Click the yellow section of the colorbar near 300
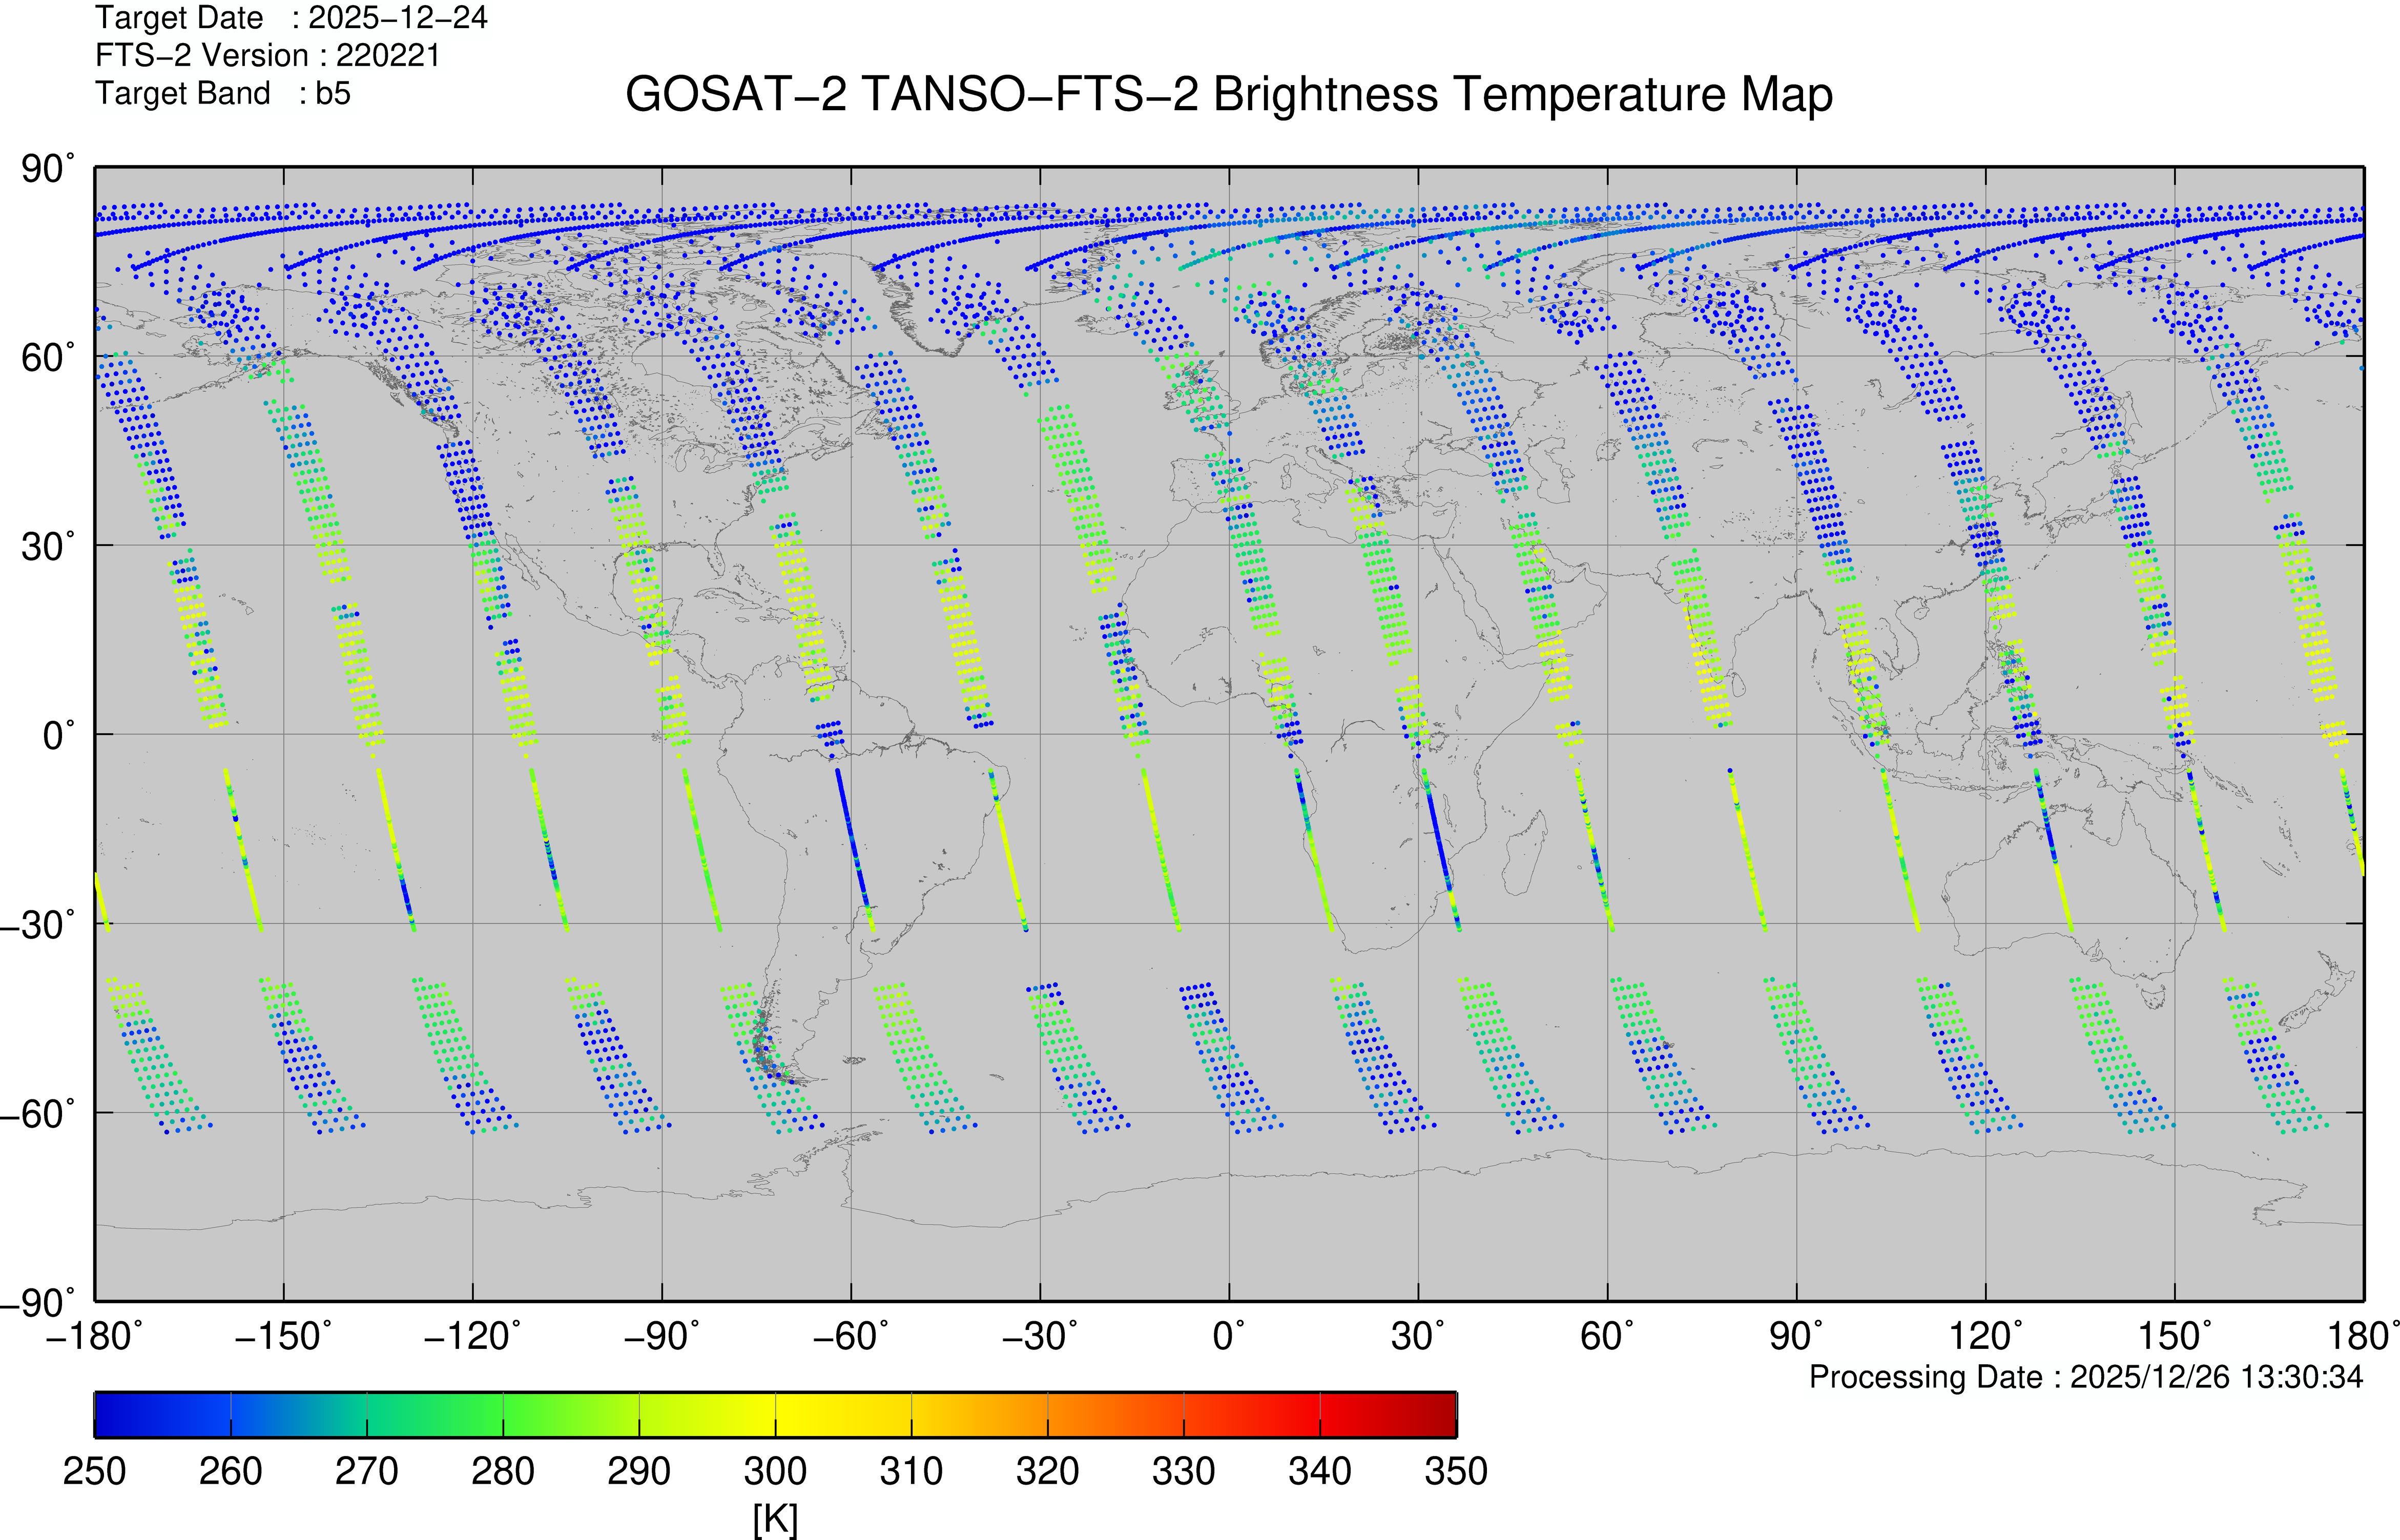The height and width of the screenshot is (1540, 2400). coord(775,1414)
